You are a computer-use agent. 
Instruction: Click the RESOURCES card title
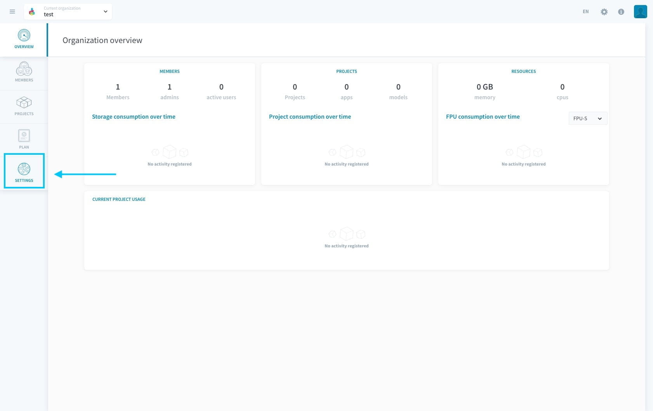tap(524, 71)
